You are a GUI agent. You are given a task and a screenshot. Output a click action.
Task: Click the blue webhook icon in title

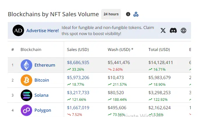pyautogui.click(x=136, y=14)
